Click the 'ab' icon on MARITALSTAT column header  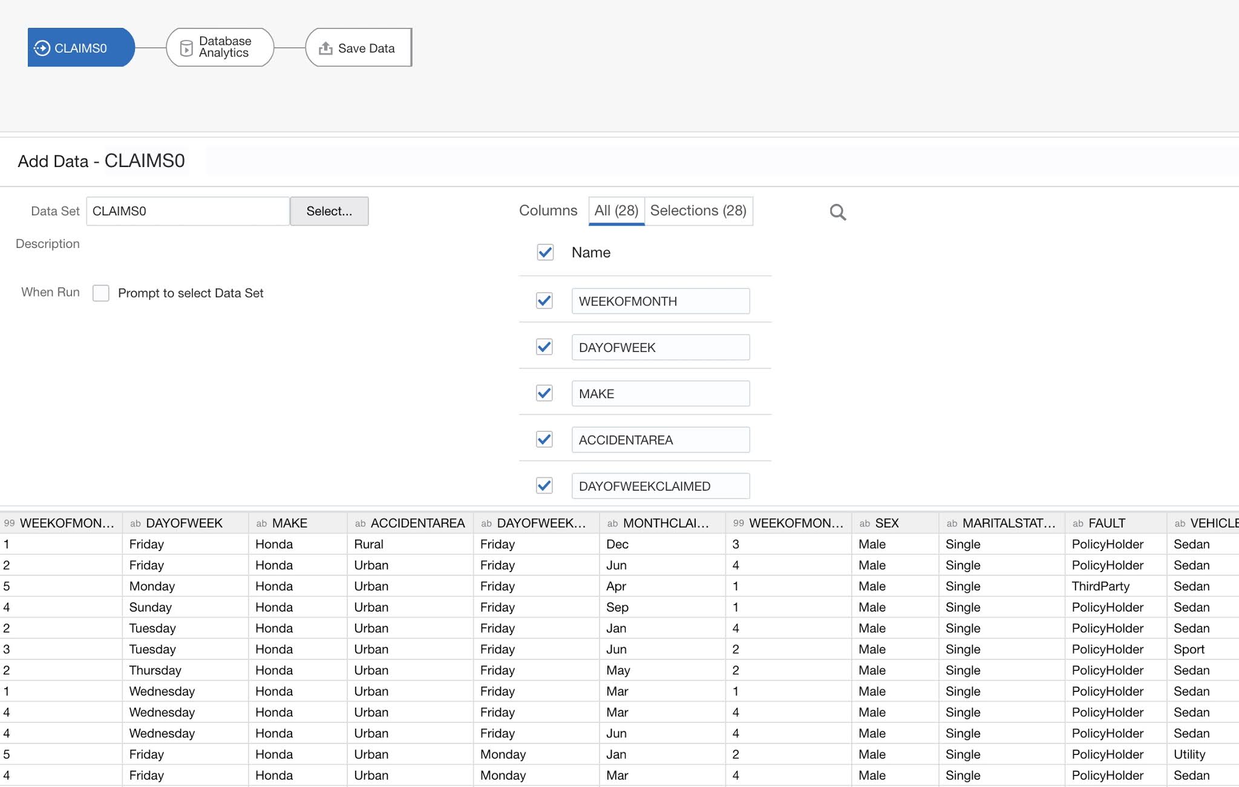(x=951, y=523)
